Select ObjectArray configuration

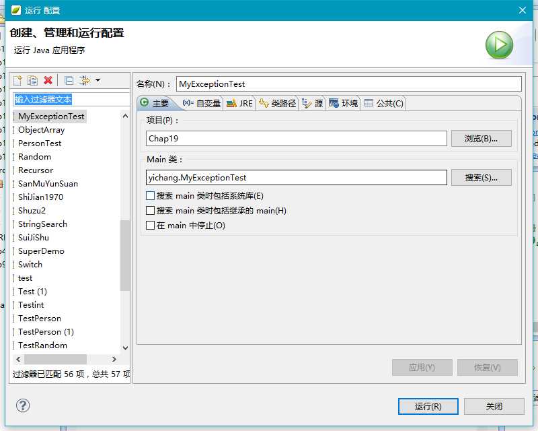41,130
